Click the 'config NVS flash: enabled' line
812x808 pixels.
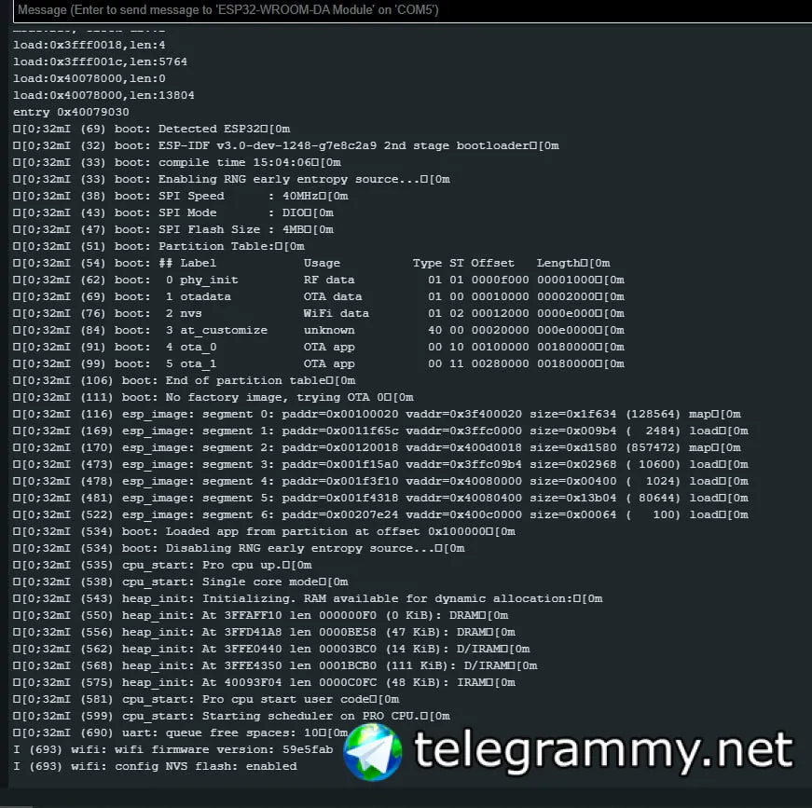[155, 766]
